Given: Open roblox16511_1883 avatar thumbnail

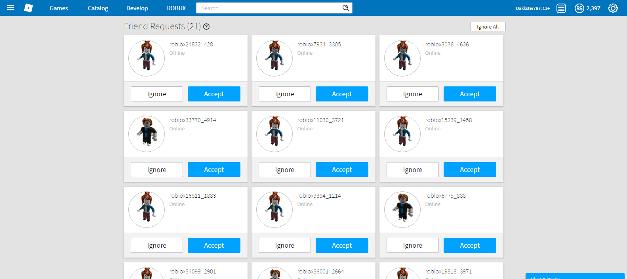Looking at the screenshot, I should click(x=147, y=210).
